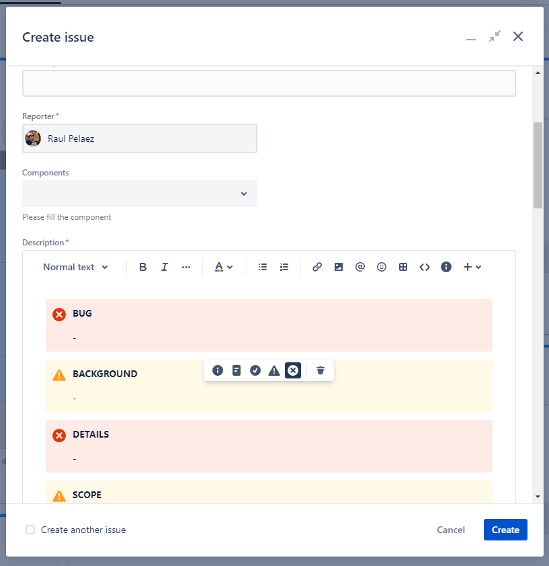Insert a mention with the @ icon
Screen dimensions: 549x566
pos(360,267)
